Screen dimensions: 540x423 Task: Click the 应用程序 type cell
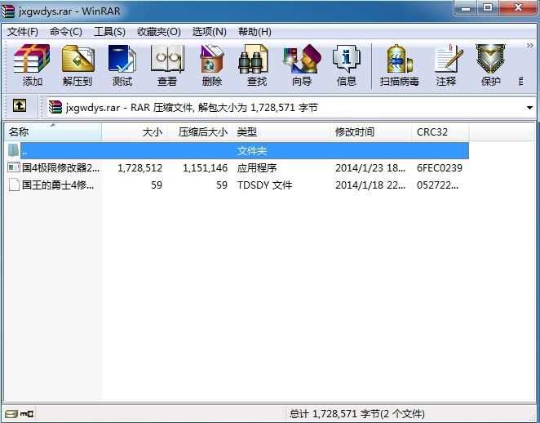257,168
